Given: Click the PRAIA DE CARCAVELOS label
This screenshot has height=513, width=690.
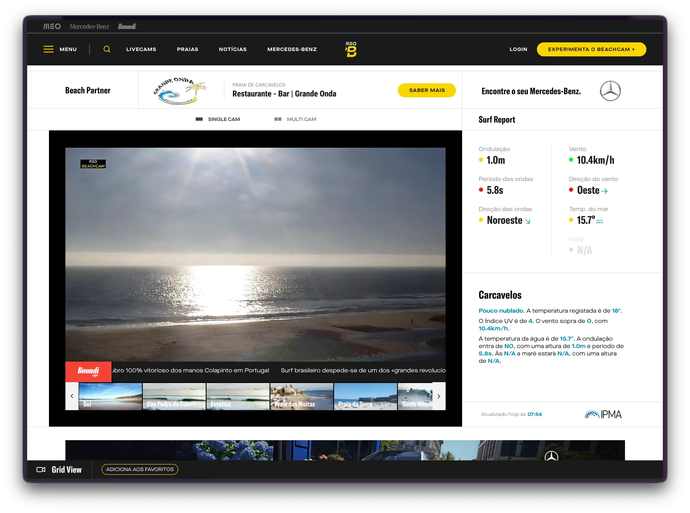Looking at the screenshot, I should (x=259, y=85).
